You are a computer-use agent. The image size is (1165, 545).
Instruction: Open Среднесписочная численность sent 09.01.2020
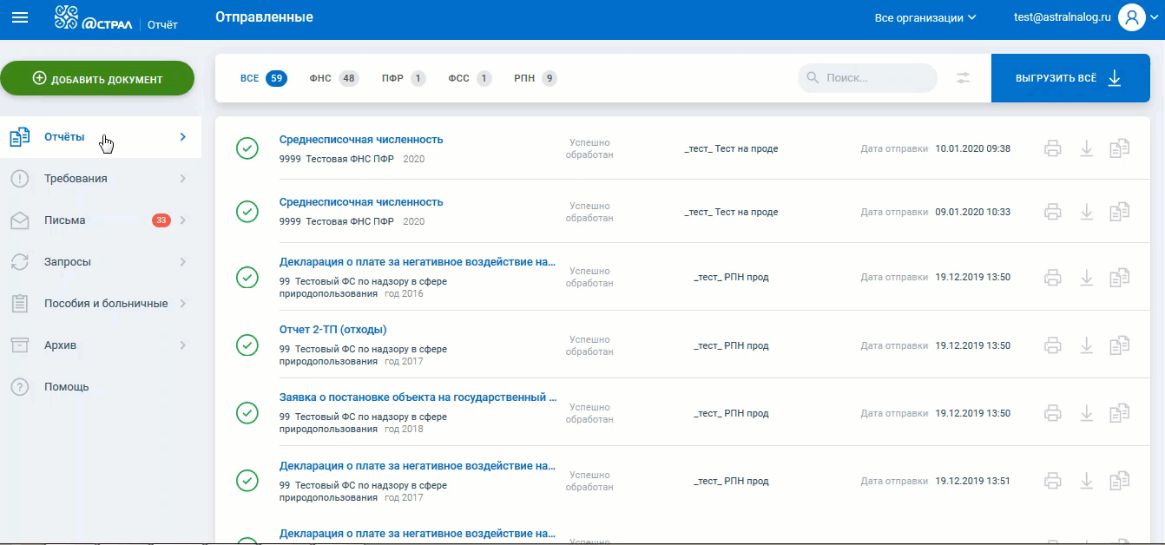click(x=361, y=202)
